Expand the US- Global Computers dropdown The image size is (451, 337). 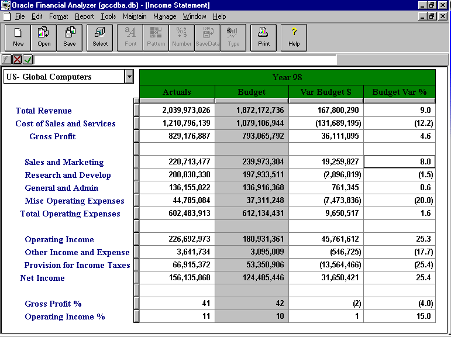(129, 77)
